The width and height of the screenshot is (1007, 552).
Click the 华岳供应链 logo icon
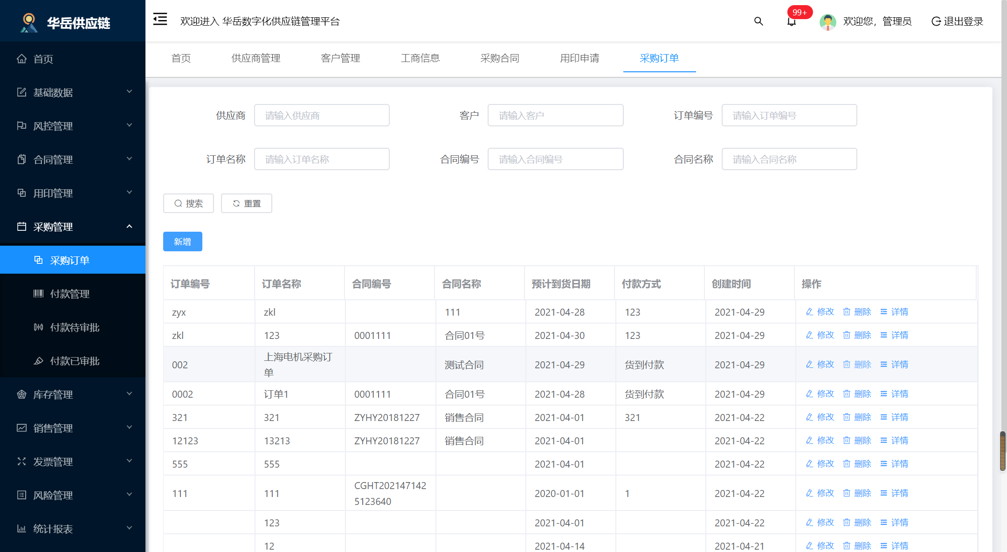(x=29, y=22)
